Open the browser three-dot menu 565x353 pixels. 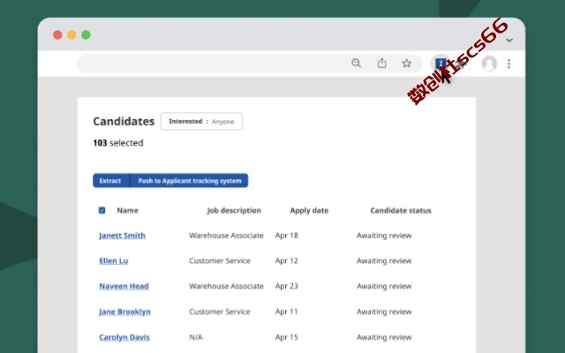tap(508, 64)
